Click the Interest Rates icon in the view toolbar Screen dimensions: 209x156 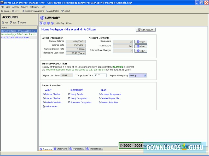(52, 23)
